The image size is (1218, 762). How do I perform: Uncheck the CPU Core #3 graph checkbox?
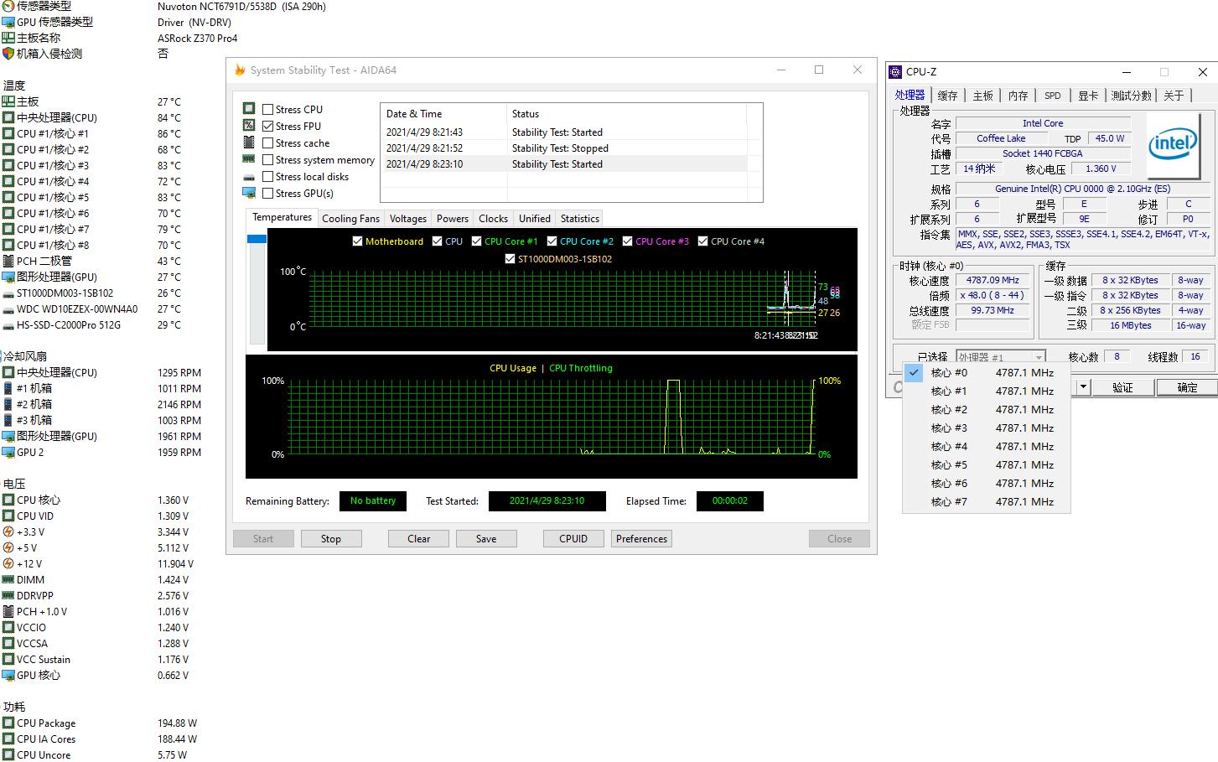(x=626, y=241)
